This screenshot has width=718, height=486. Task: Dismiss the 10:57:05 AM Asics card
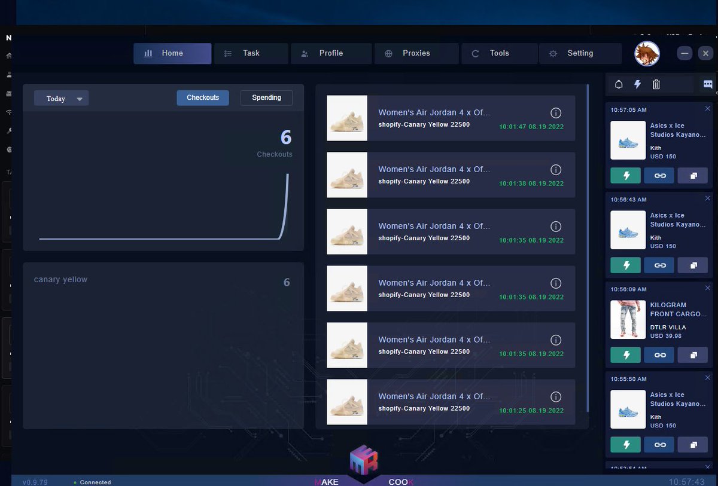click(x=708, y=109)
